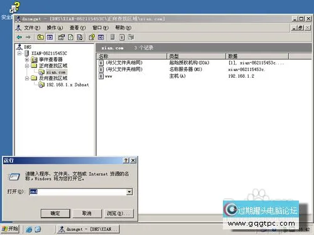Click the 正向查找区域 folder icon
Image resolution: width=314 pixels, height=235 pixels.
(x=34, y=66)
